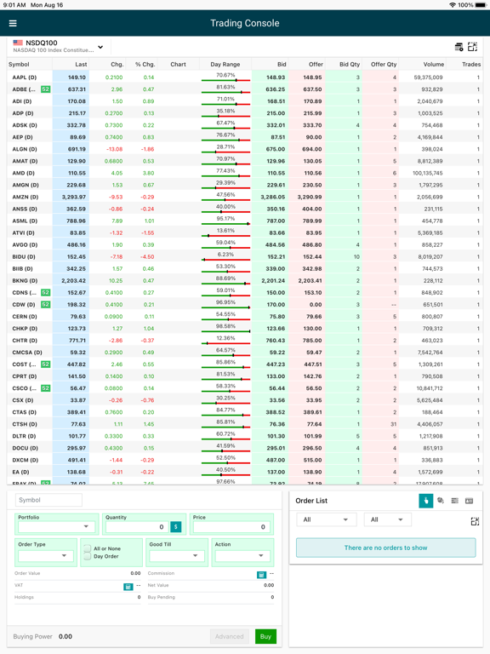Click the BIDU bid price 152.21
The height and width of the screenshot is (654, 490).
276,256
